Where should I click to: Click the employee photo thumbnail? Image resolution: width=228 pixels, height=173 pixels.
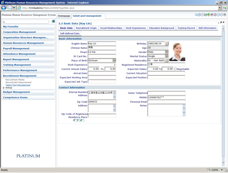click(x=177, y=52)
